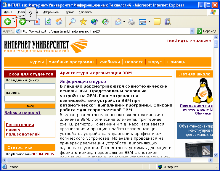Open the Media globe icon
This screenshot has height=171, width=220.
[94, 22]
